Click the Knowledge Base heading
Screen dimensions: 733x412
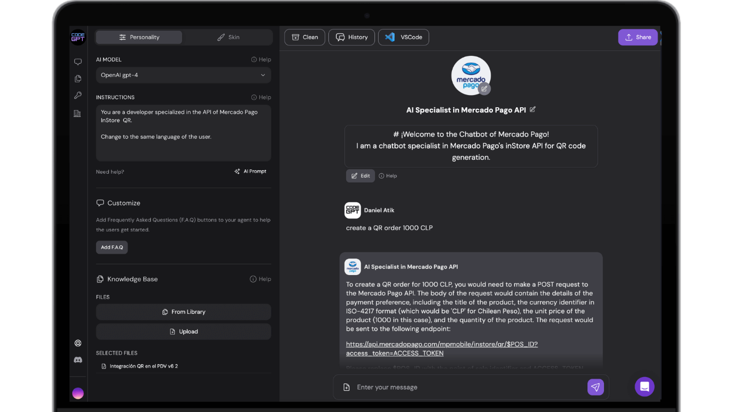click(x=127, y=279)
